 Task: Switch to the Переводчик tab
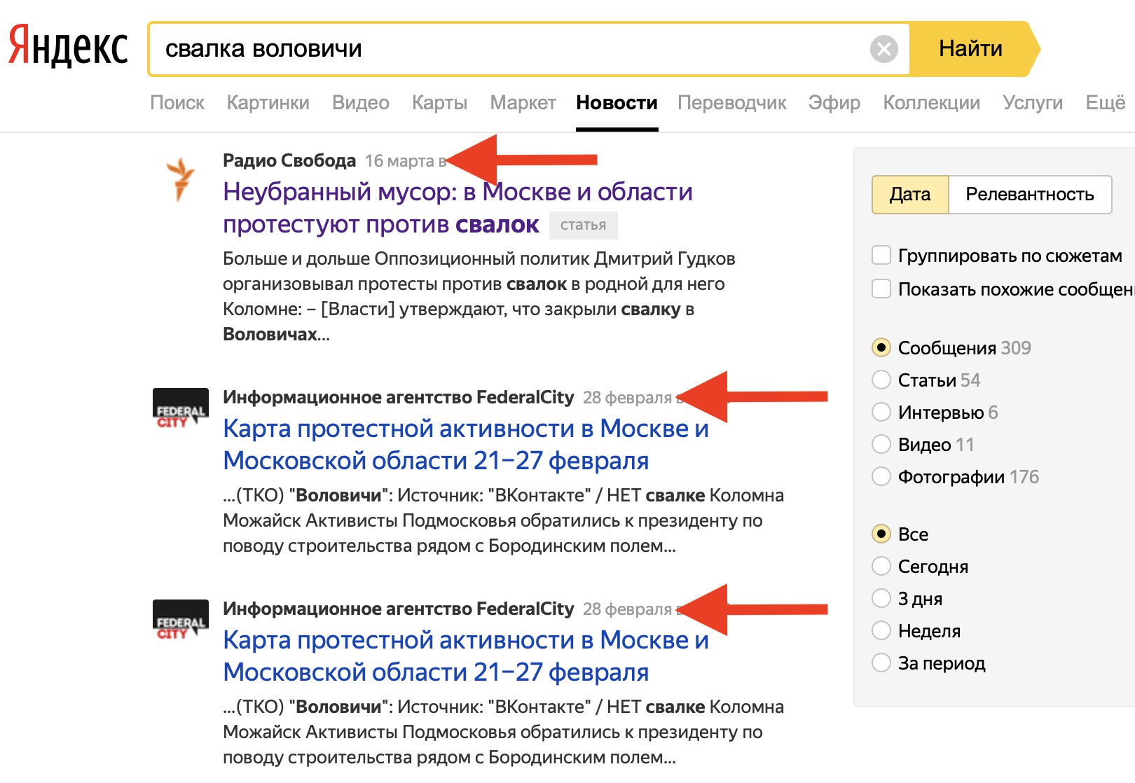[732, 103]
